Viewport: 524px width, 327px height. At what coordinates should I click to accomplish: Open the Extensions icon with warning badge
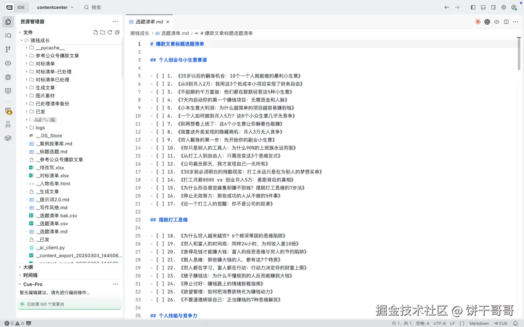tap(8, 111)
